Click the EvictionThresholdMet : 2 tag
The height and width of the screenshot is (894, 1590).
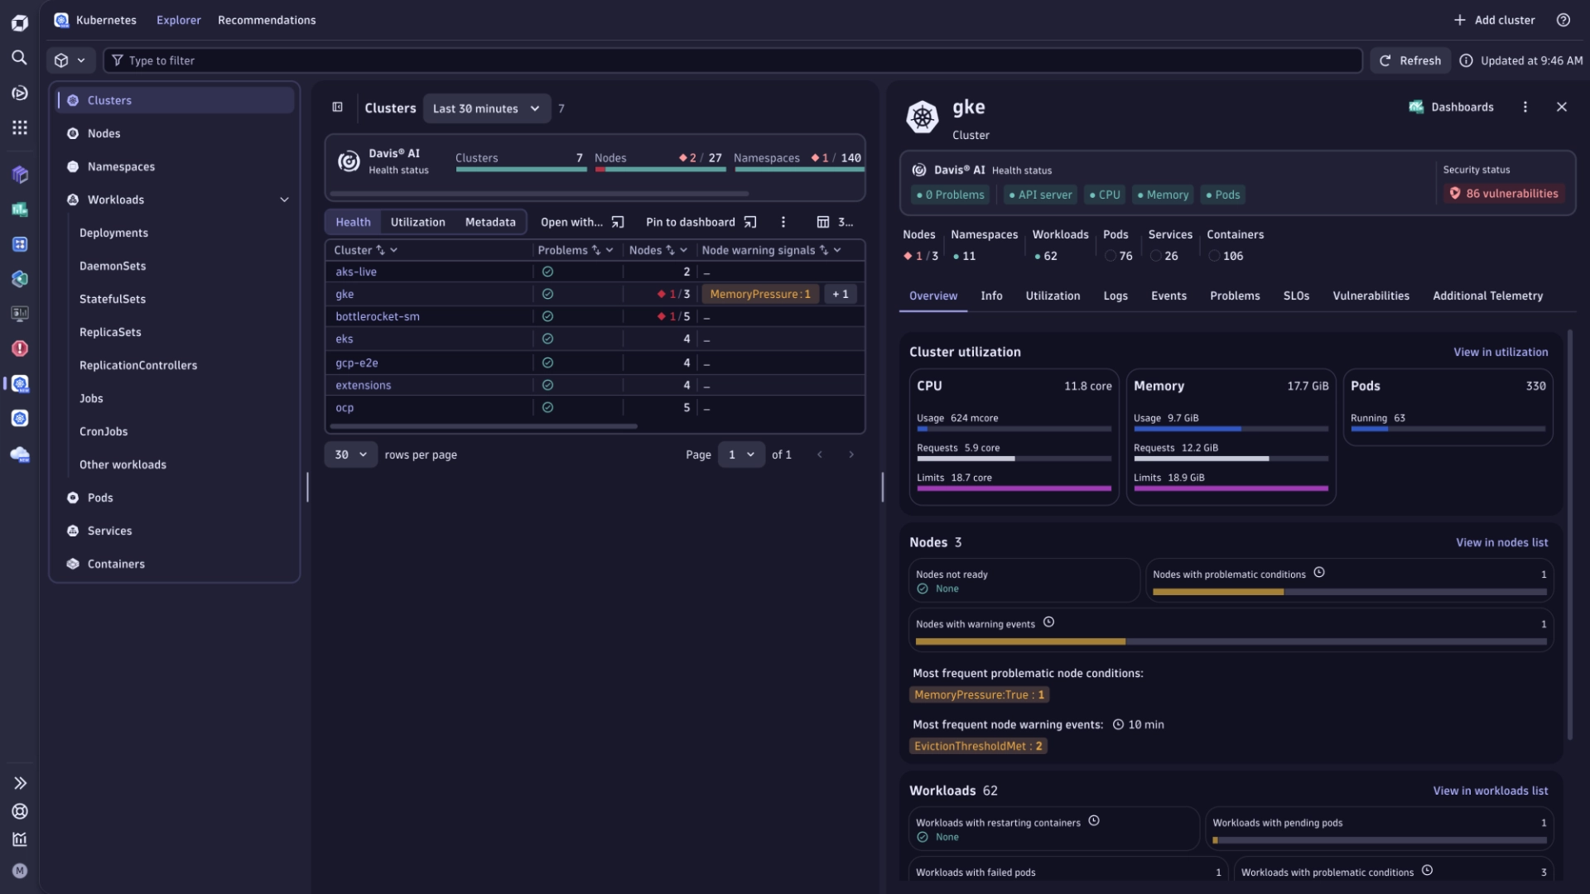pyautogui.click(x=978, y=746)
